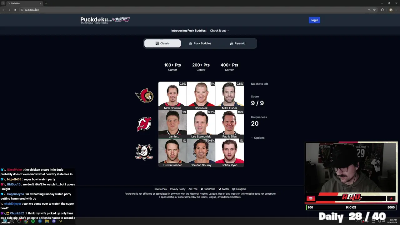This screenshot has width=400, height=225.
Task: Open the browser extensions puzzle icon
Action: point(382,10)
